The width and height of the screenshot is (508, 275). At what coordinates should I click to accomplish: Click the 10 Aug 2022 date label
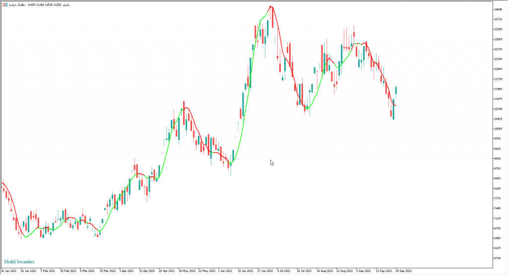pyautogui.click(x=325, y=271)
